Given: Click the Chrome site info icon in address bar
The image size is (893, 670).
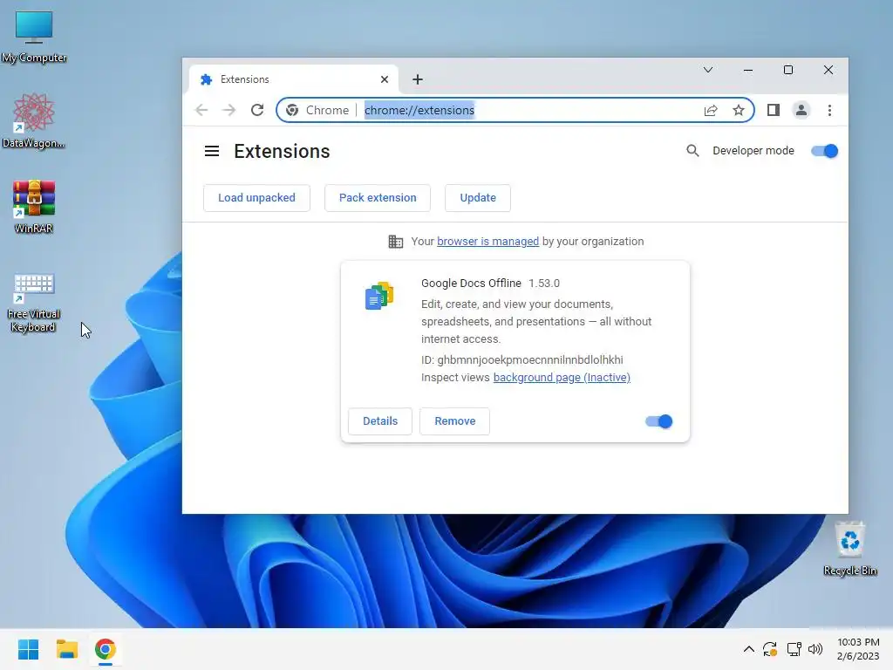Looking at the screenshot, I should [x=292, y=110].
